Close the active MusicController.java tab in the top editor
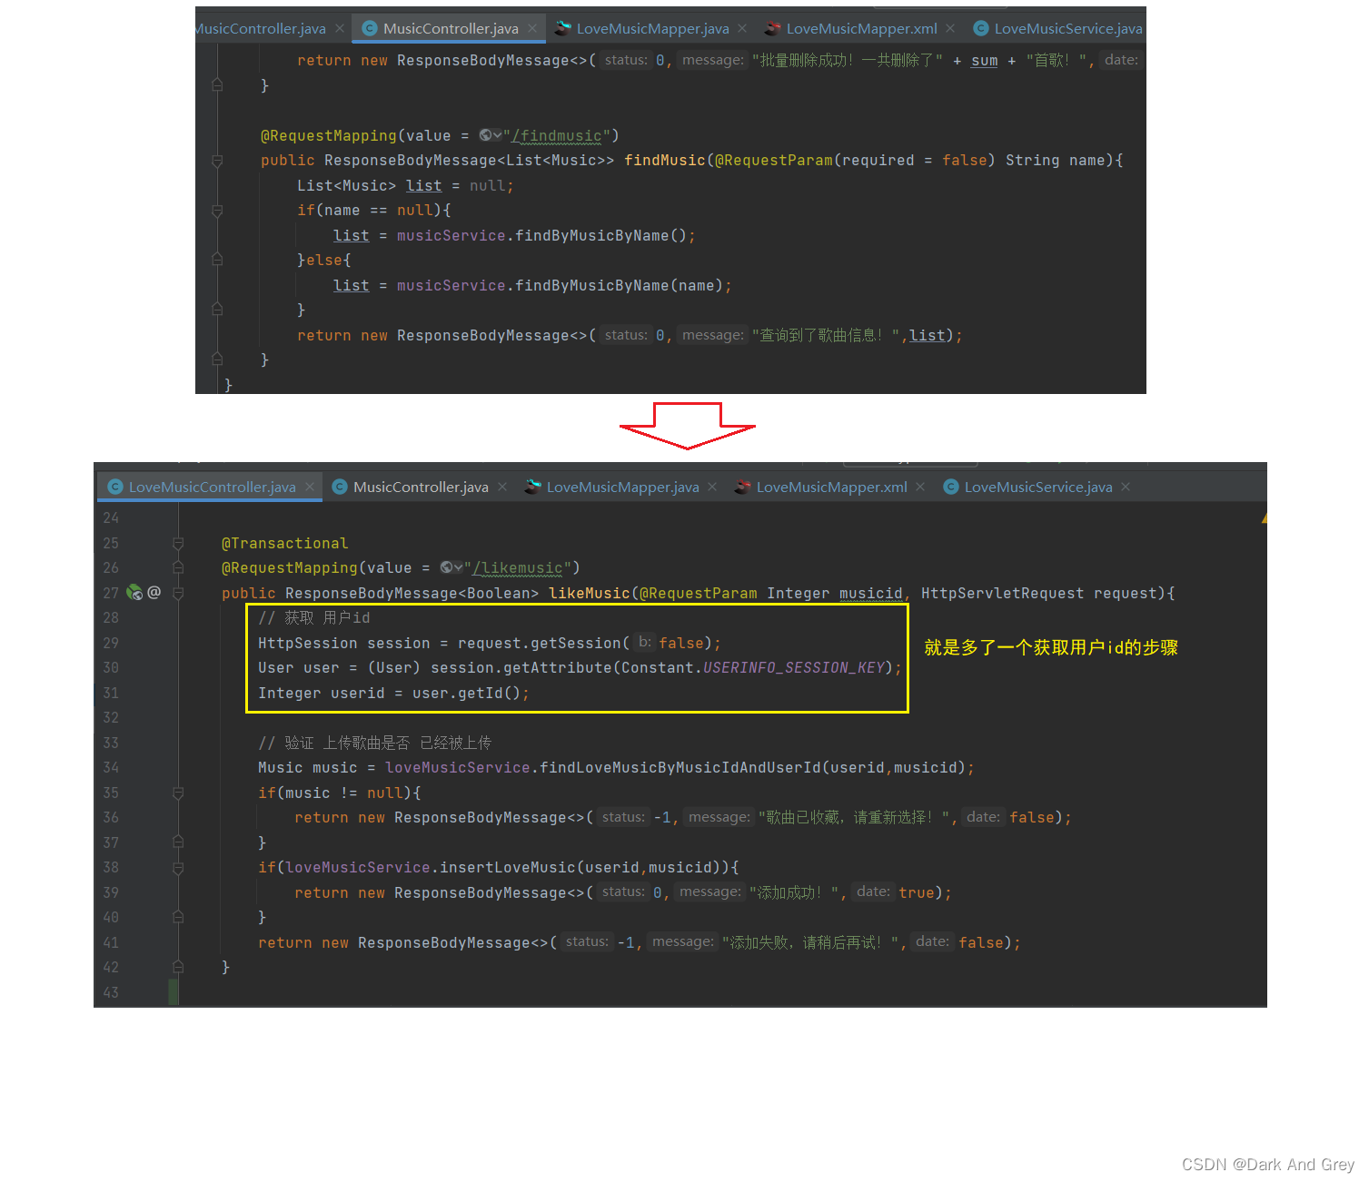1369x1182 pixels. tap(532, 28)
